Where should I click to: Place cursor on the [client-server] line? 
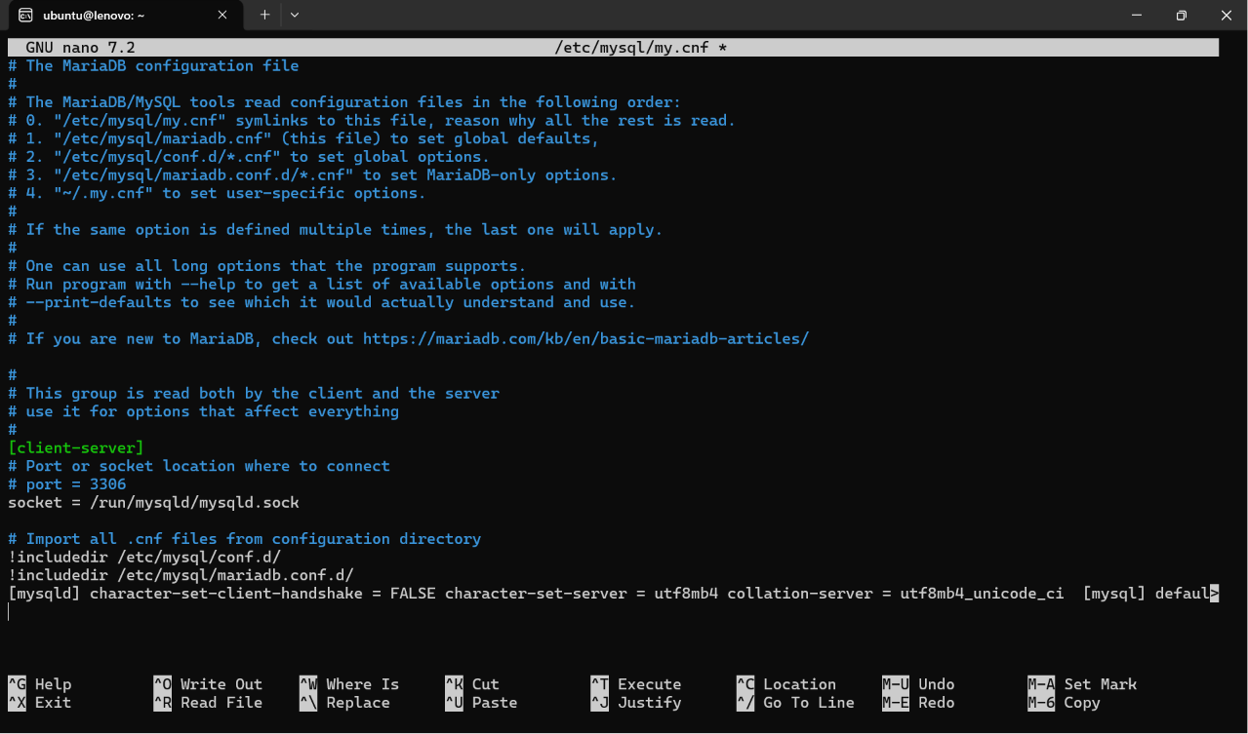(76, 448)
